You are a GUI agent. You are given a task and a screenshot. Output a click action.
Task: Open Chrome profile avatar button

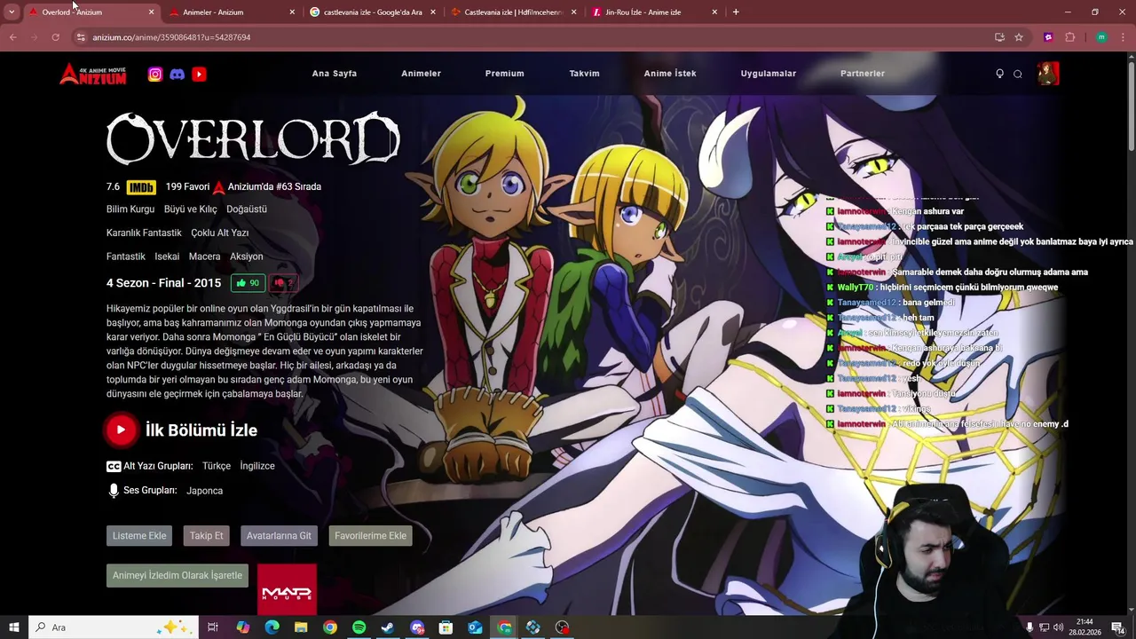click(1101, 37)
